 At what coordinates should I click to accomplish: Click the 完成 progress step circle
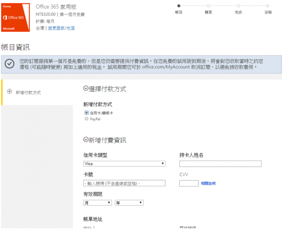tap(238, 6)
